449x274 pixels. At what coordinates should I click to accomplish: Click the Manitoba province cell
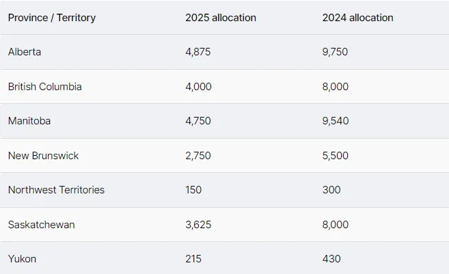pos(29,121)
